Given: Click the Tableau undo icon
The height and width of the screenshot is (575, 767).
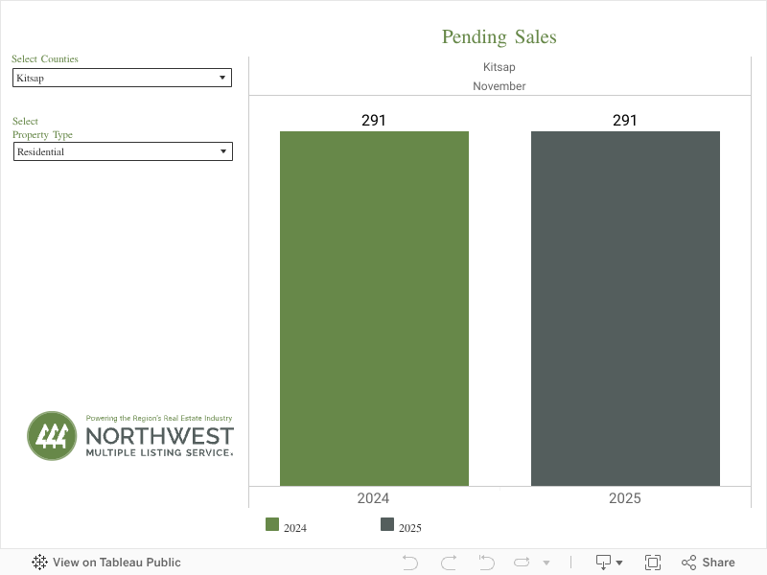Looking at the screenshot, I should pyautogui.click(x=410, y=563).
